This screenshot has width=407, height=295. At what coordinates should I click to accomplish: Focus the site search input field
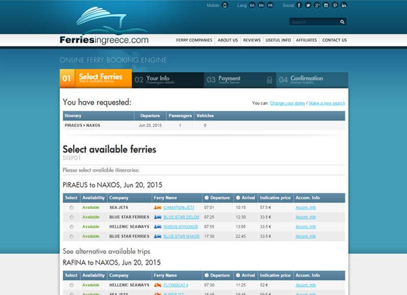tap(314, 22)
